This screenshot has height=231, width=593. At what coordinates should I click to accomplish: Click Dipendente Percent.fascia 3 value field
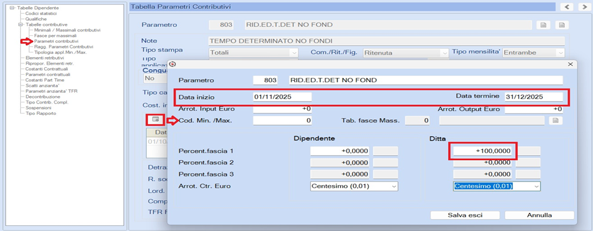coord(339,175)
